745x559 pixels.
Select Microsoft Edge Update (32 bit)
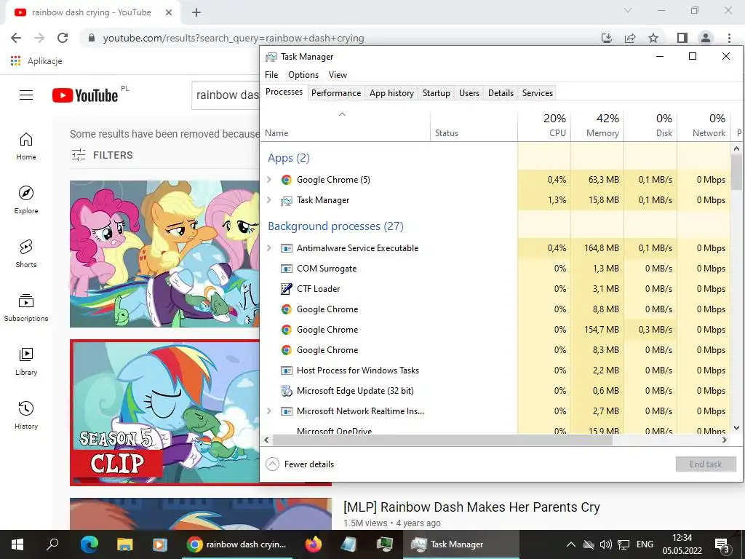coord(495,391)
